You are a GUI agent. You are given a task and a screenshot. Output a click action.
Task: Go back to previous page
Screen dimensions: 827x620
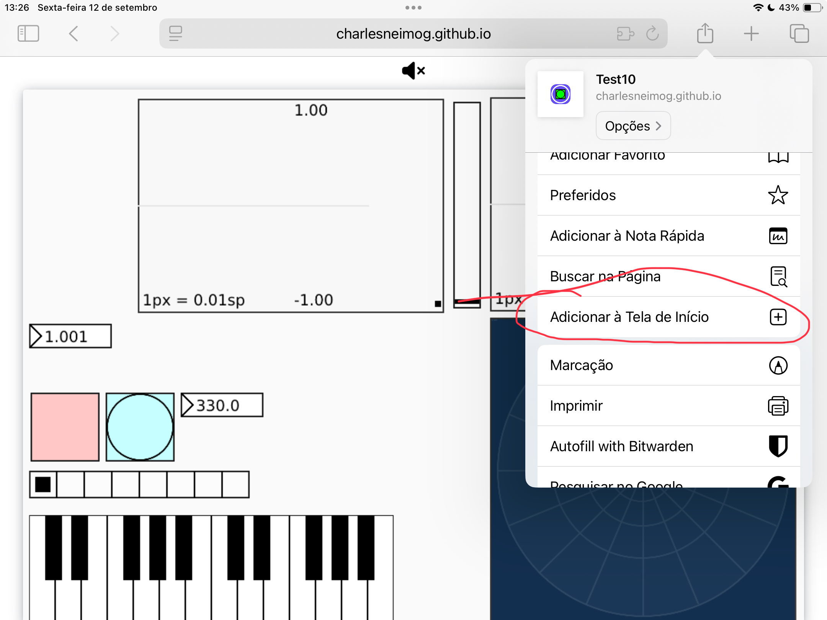tap(74, 34)
